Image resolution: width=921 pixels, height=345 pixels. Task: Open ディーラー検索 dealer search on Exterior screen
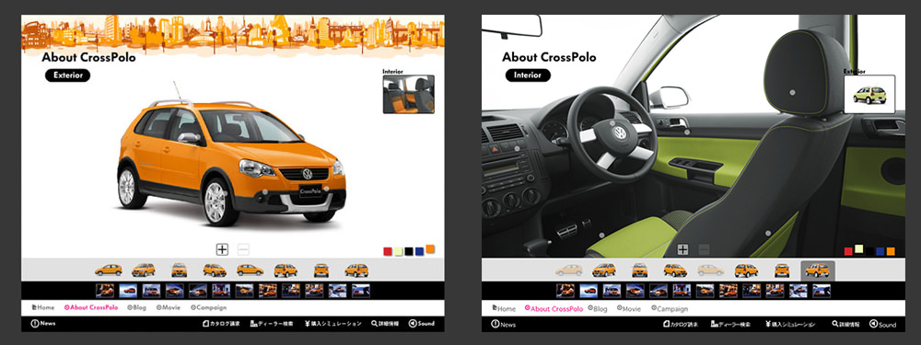click(271, 323)
